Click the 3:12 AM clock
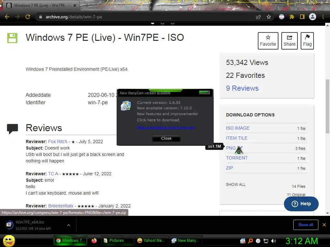 (x=302, y=241)
